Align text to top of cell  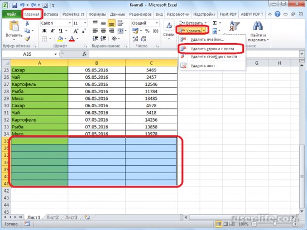click(x=95, y=23)
